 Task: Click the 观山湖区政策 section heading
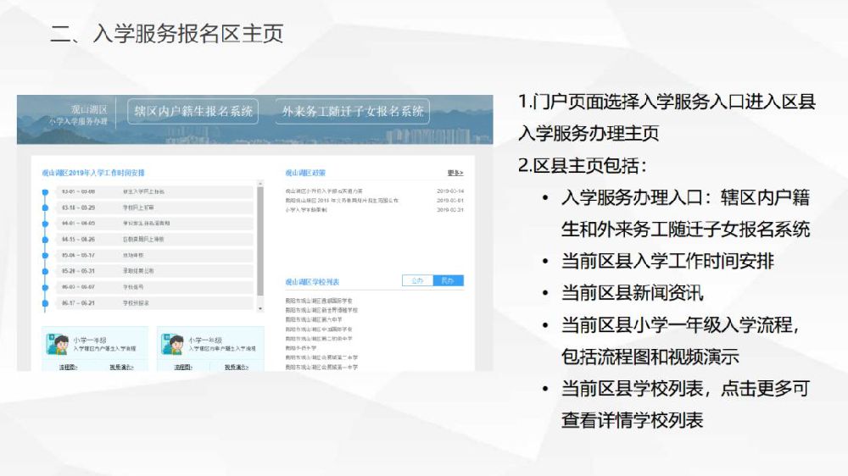point(305,173)
